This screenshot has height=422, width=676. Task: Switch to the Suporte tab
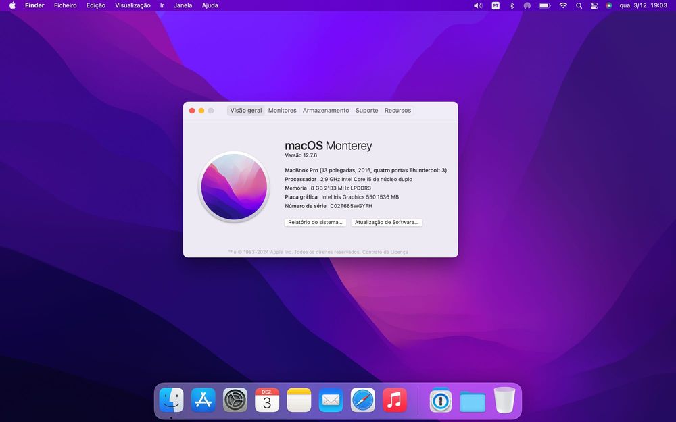(367, 111)
